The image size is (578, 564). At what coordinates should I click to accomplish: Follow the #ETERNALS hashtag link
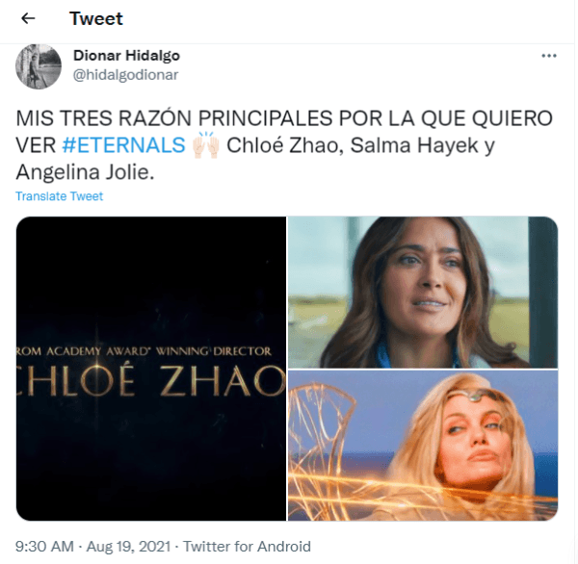coord(124,145)
